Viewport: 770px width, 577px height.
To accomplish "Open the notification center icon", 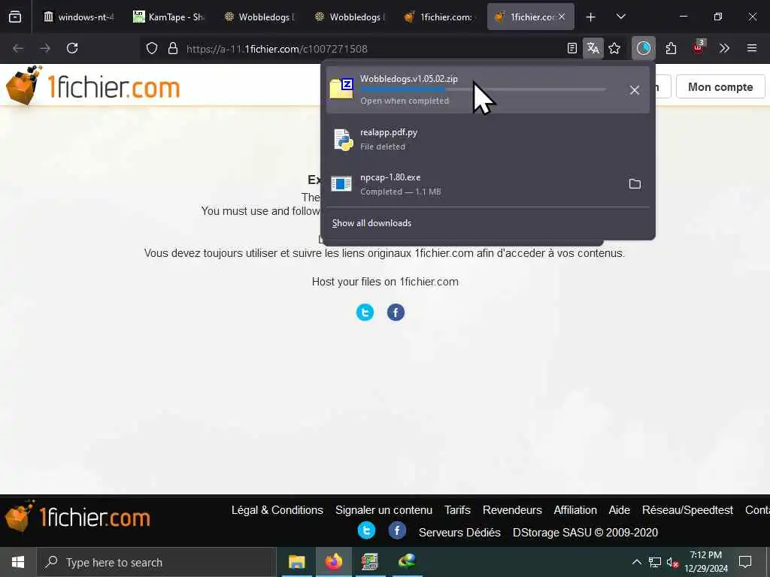I will pyautogui.click(x=745, y=562).
